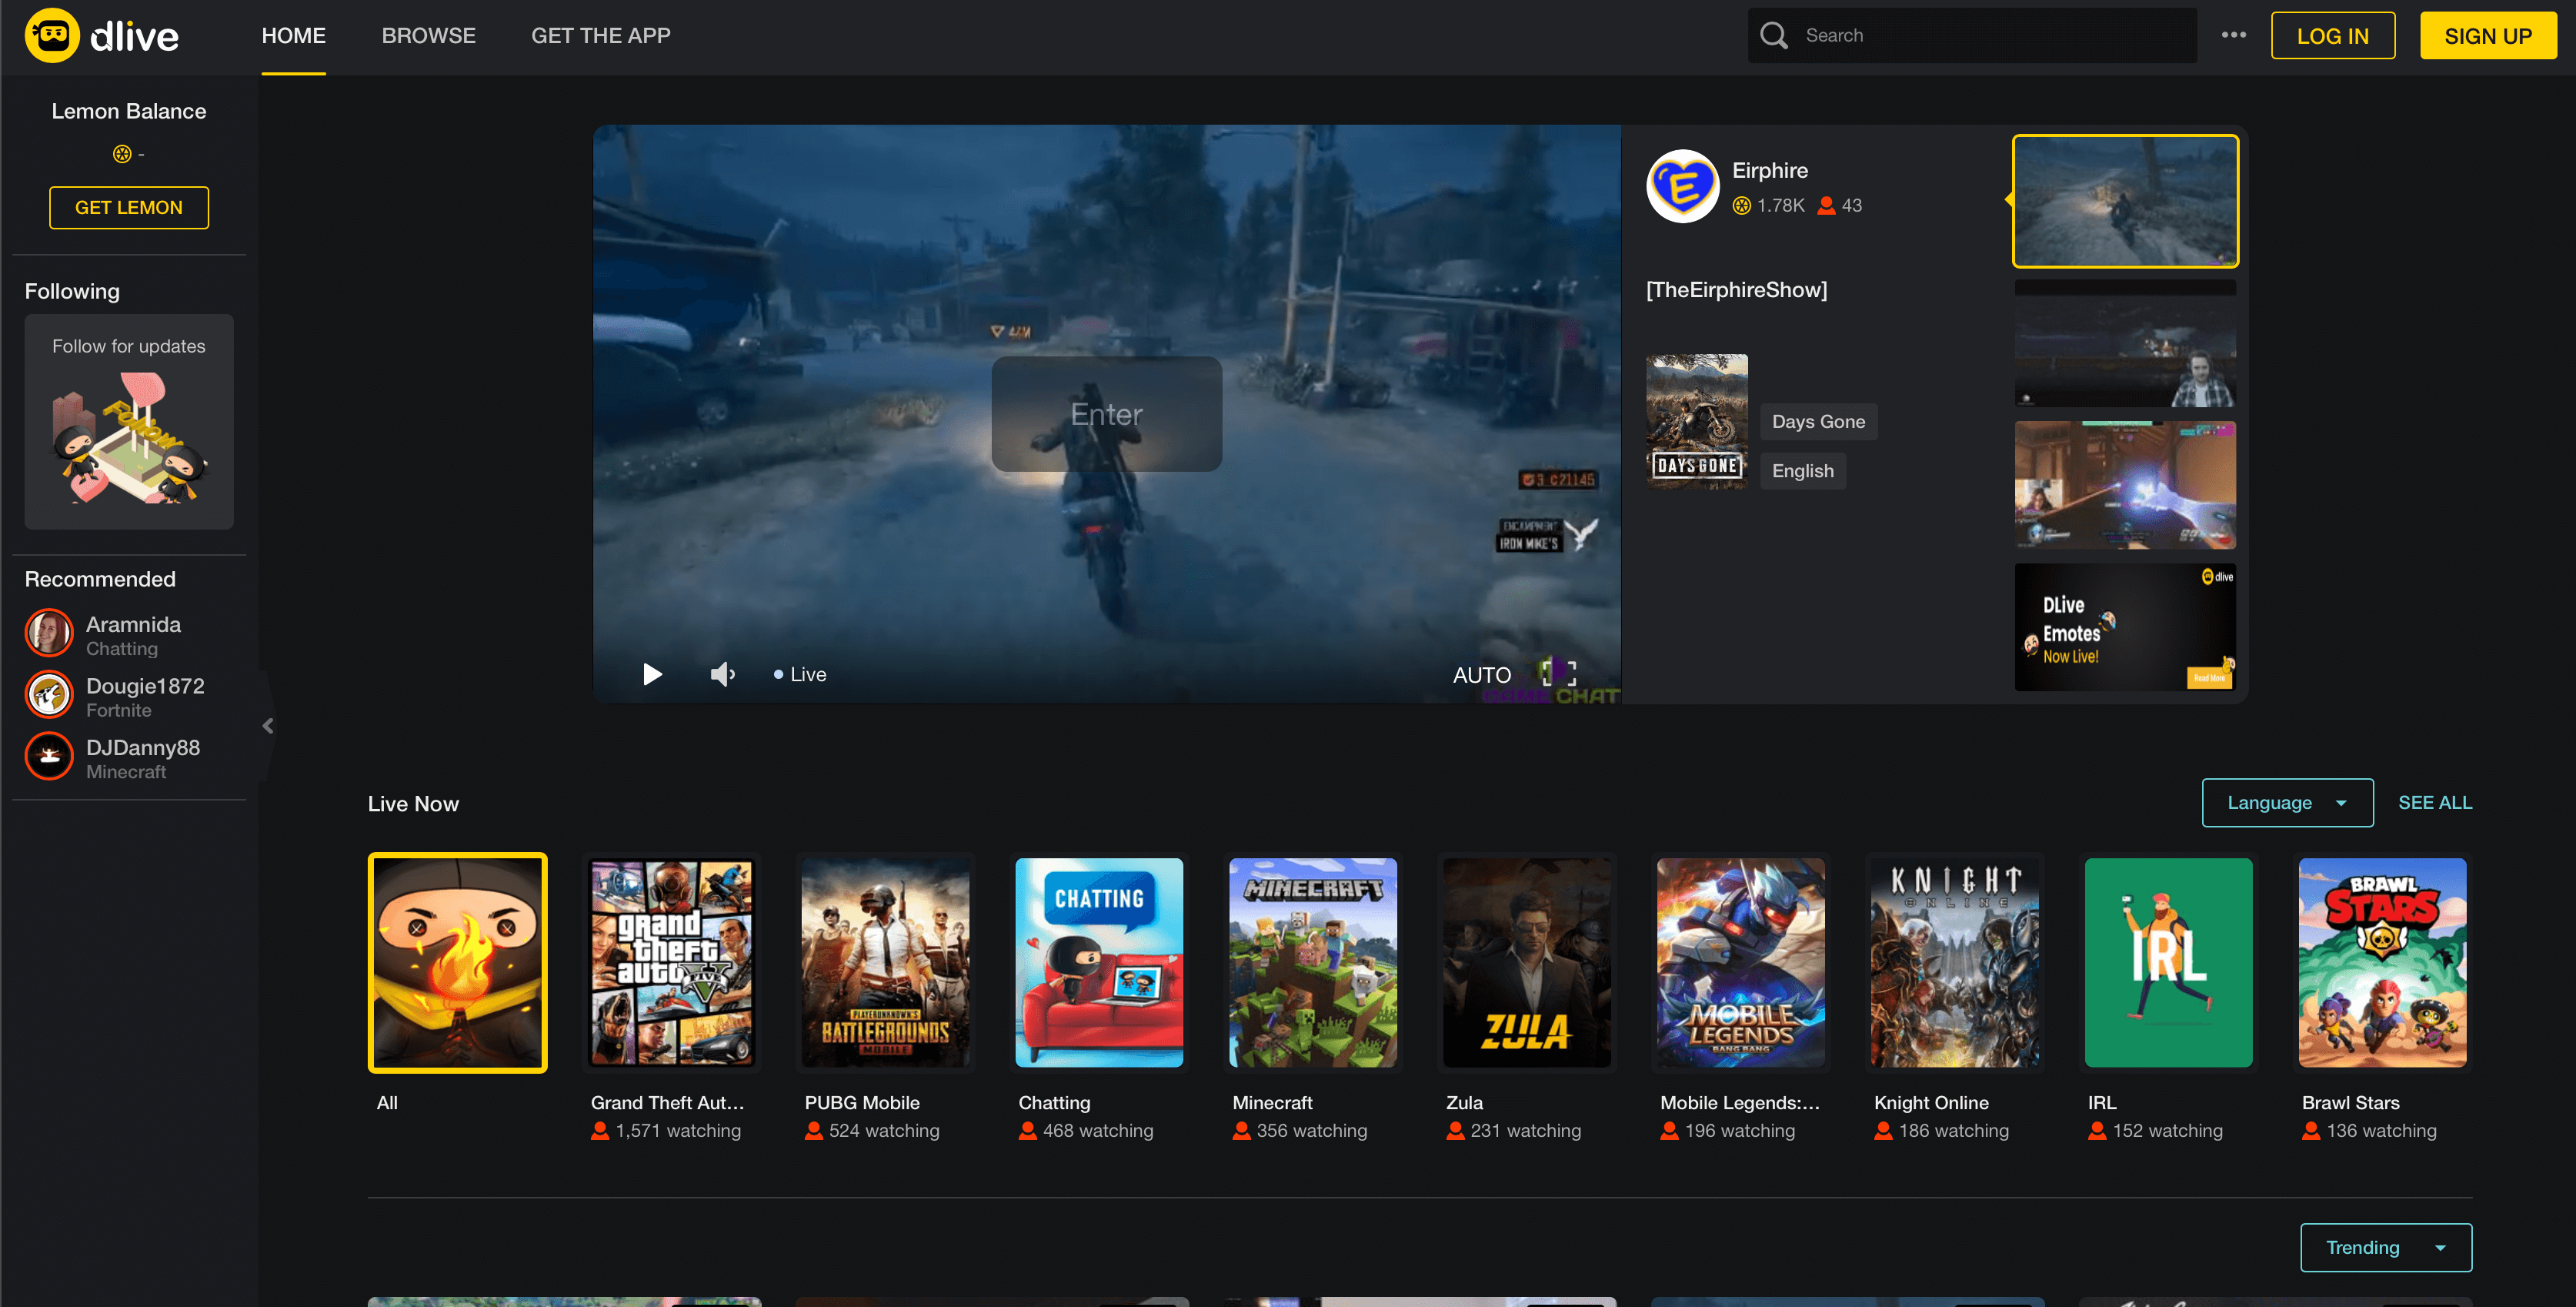Screen dimensions: 2576x1307
Task: Play the featured live stream
Action: click(x=652, y=674)
